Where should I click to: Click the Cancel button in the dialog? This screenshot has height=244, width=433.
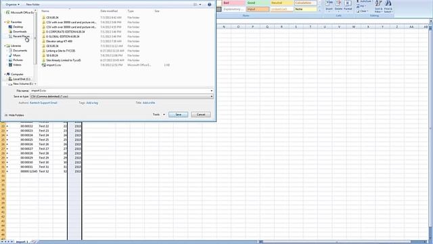click(201, 115)
